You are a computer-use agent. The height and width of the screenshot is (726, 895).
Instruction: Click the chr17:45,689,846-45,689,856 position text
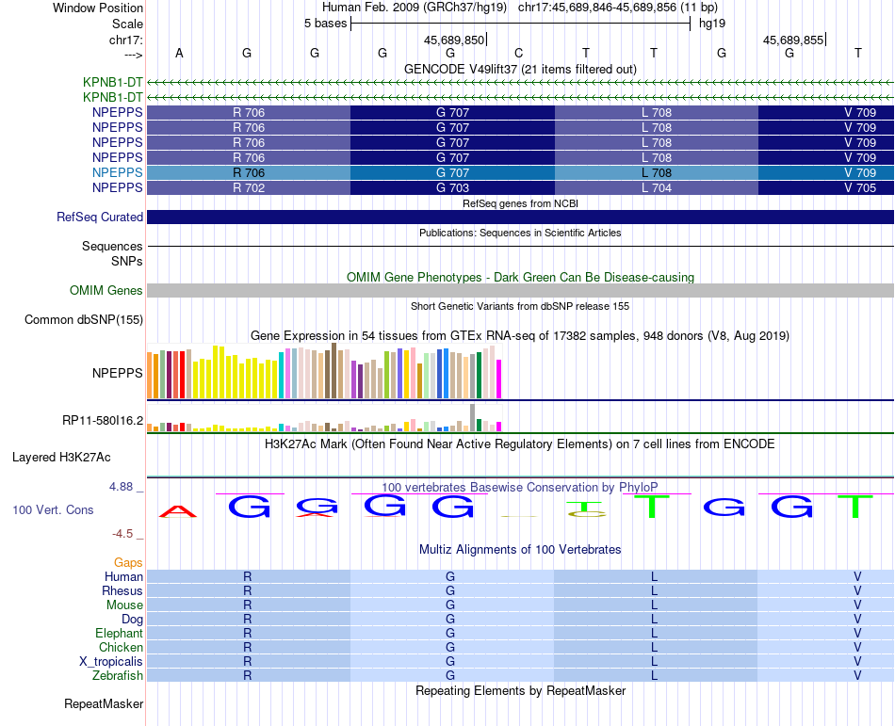tap(618, 8)
